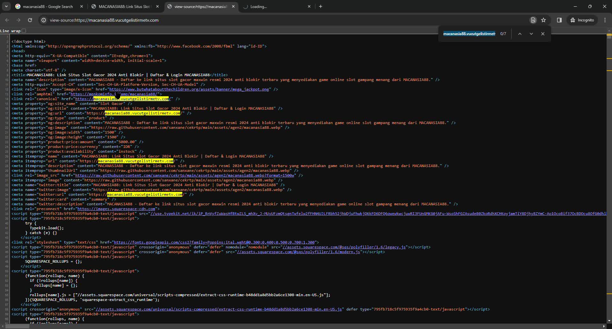View site information icon in address bar
The height and width of the screenshot is (329, 612).
coord(44,20)
